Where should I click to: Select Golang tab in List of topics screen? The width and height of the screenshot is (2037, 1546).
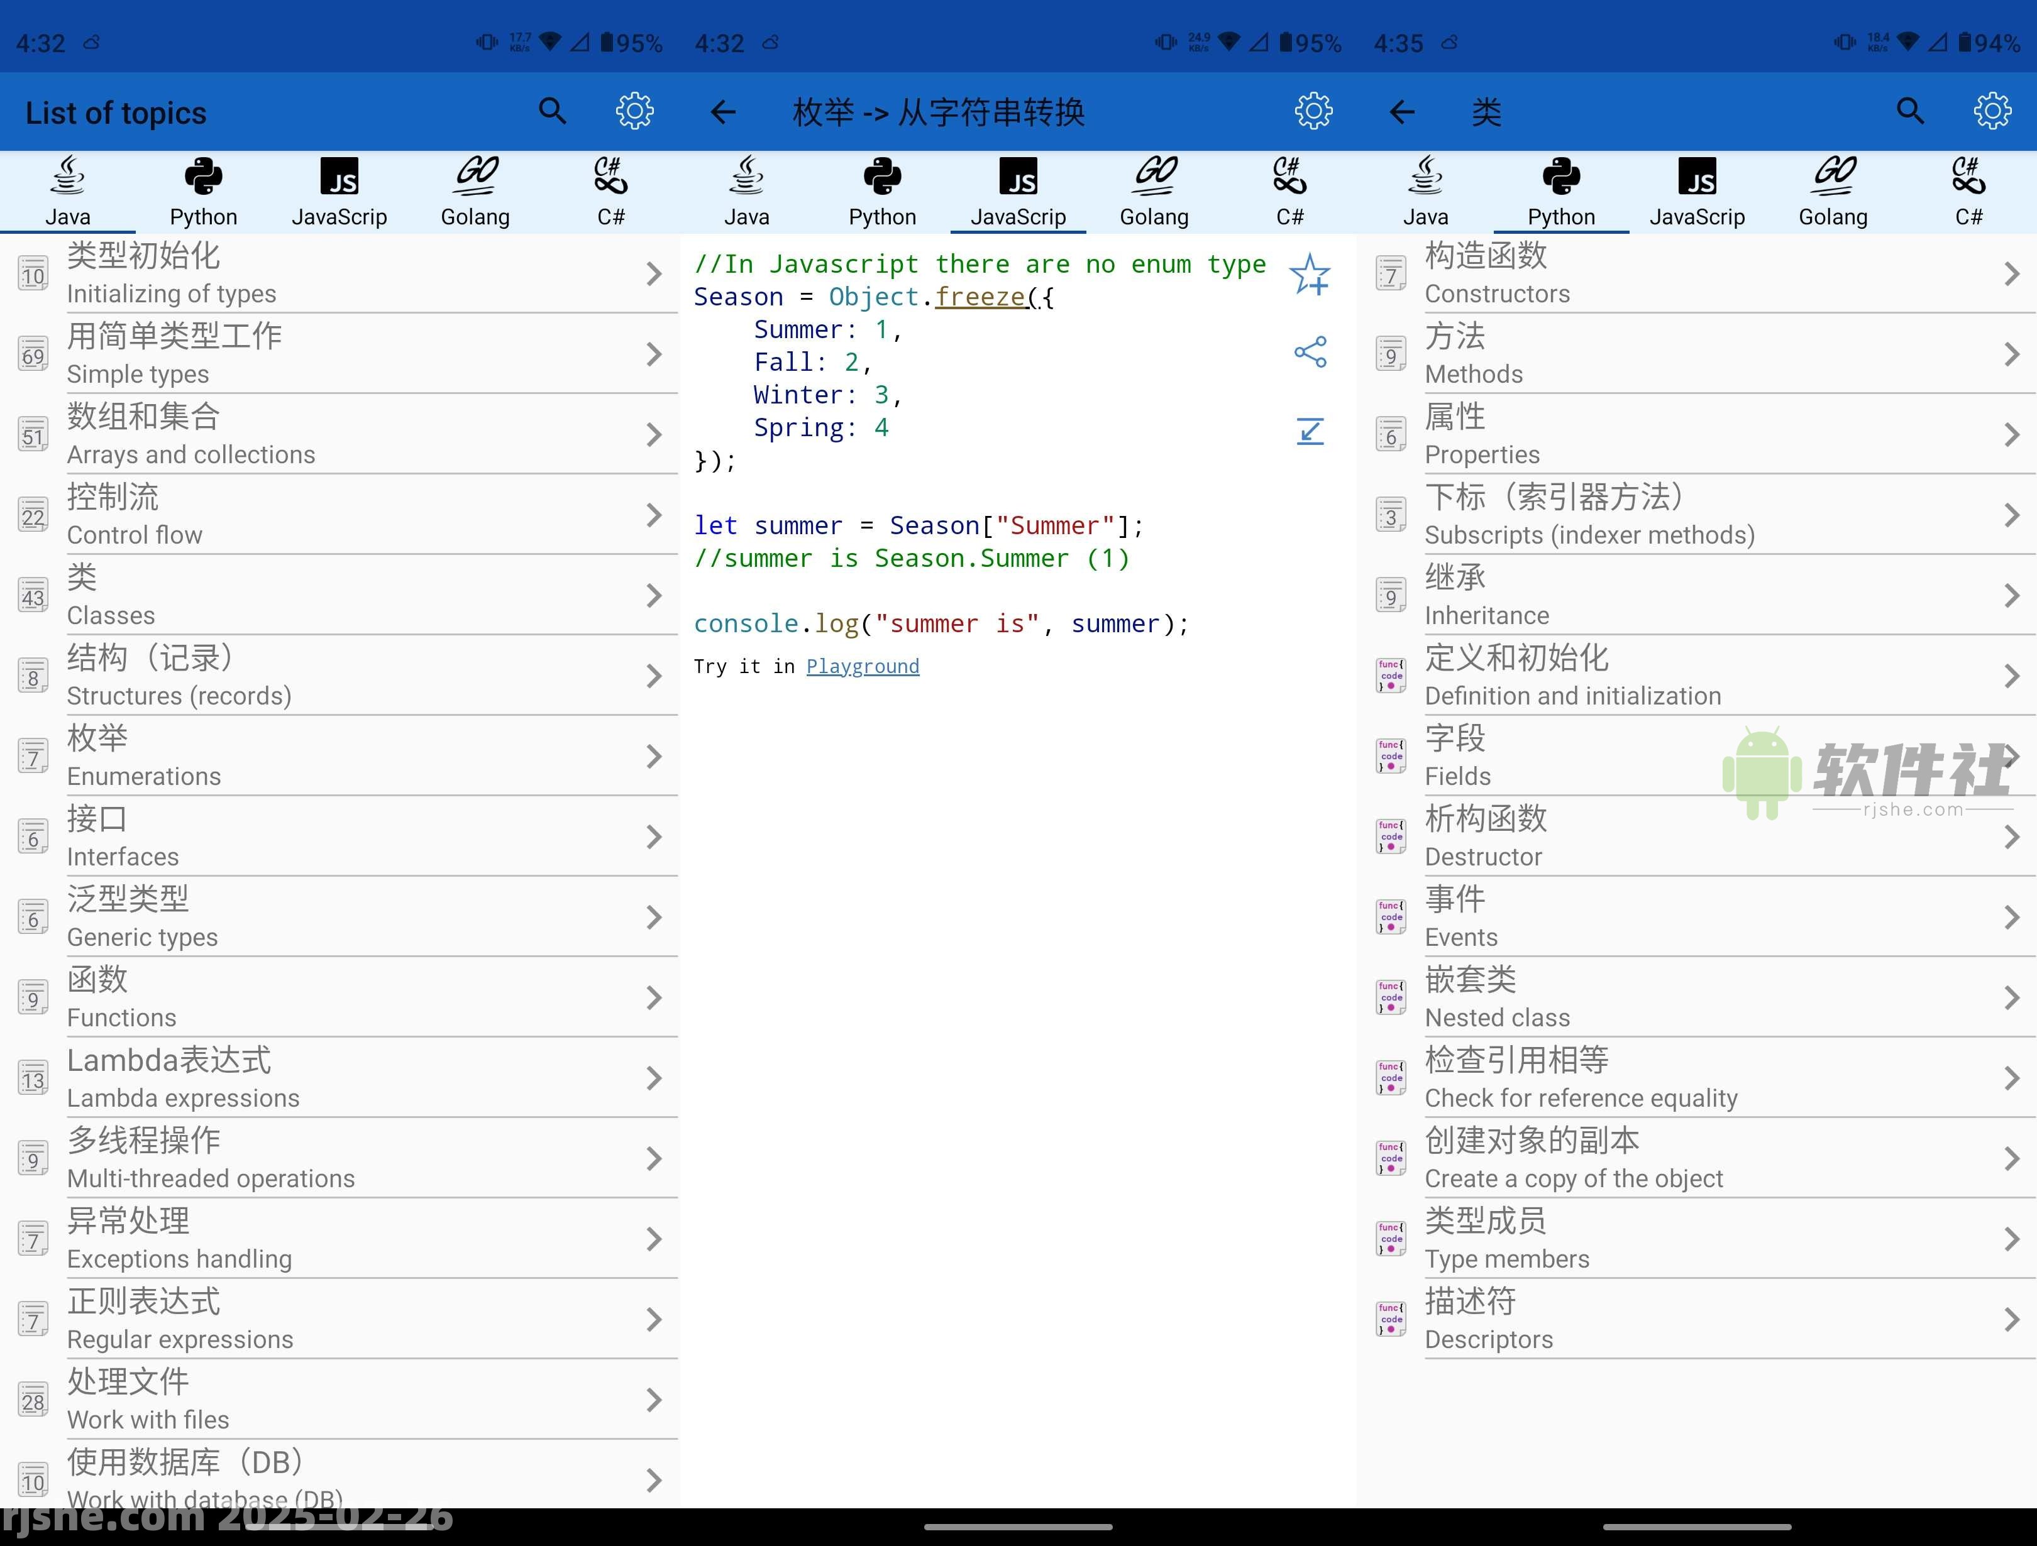coord(475,192)
